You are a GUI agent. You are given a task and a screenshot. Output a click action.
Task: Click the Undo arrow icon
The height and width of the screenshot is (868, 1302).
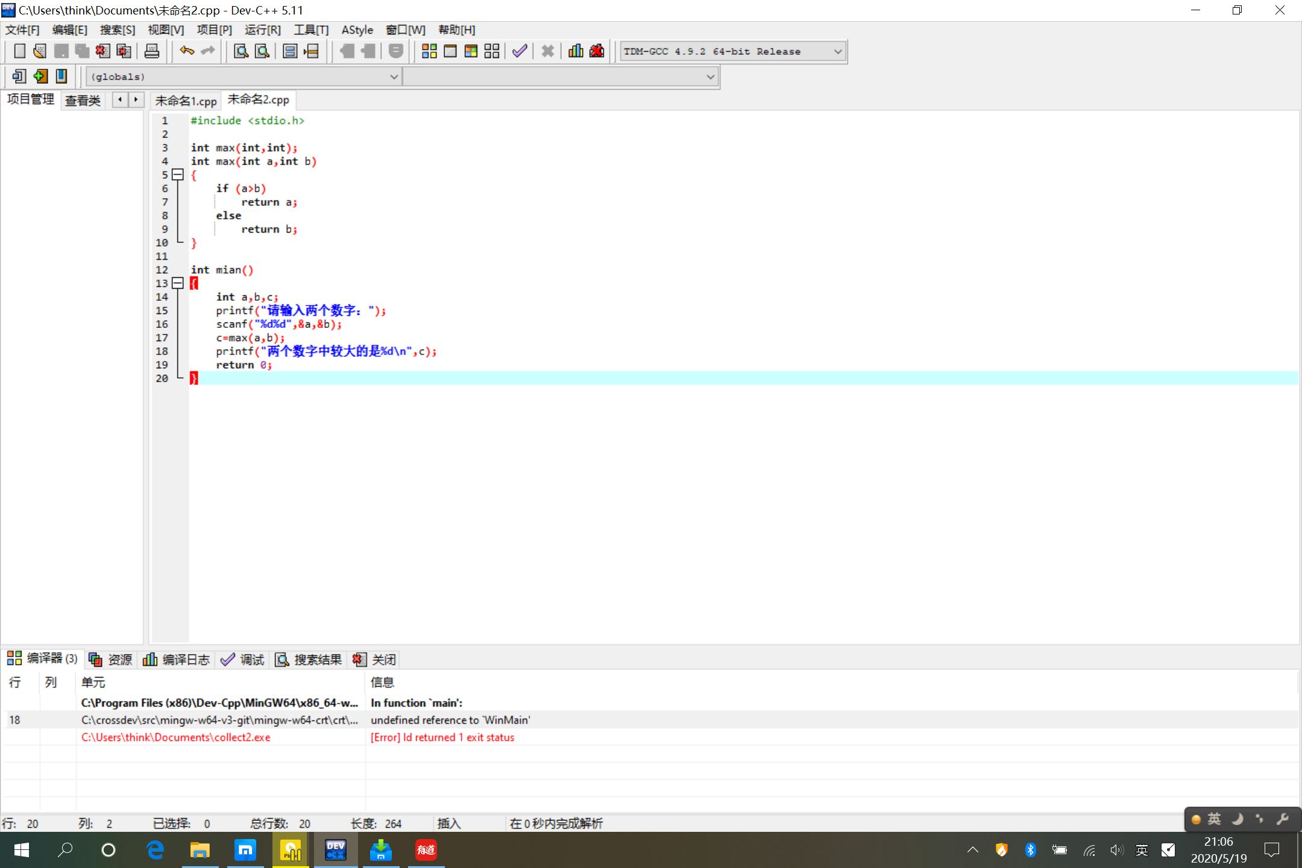point(187,51)
